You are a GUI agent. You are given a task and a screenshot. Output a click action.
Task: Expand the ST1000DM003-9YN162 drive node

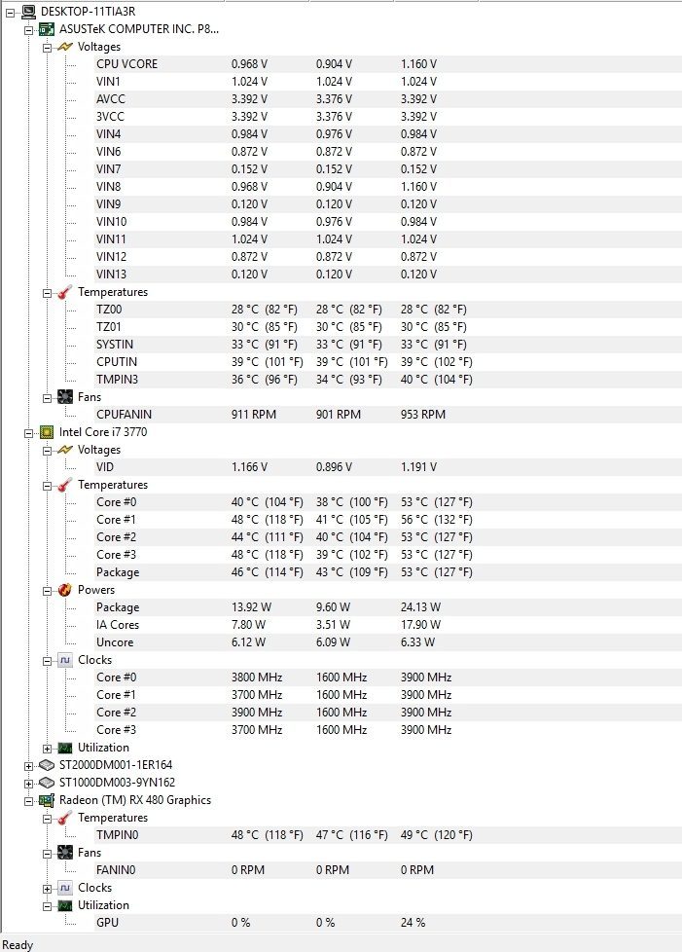(28, 784)
